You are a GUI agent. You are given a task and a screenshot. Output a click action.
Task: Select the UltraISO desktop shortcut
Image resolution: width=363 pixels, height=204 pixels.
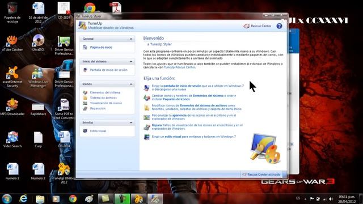pyautogui.click(x=38, y=43)
